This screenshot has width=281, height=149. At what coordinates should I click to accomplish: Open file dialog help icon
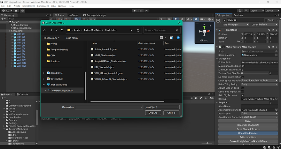click(178, 38)
